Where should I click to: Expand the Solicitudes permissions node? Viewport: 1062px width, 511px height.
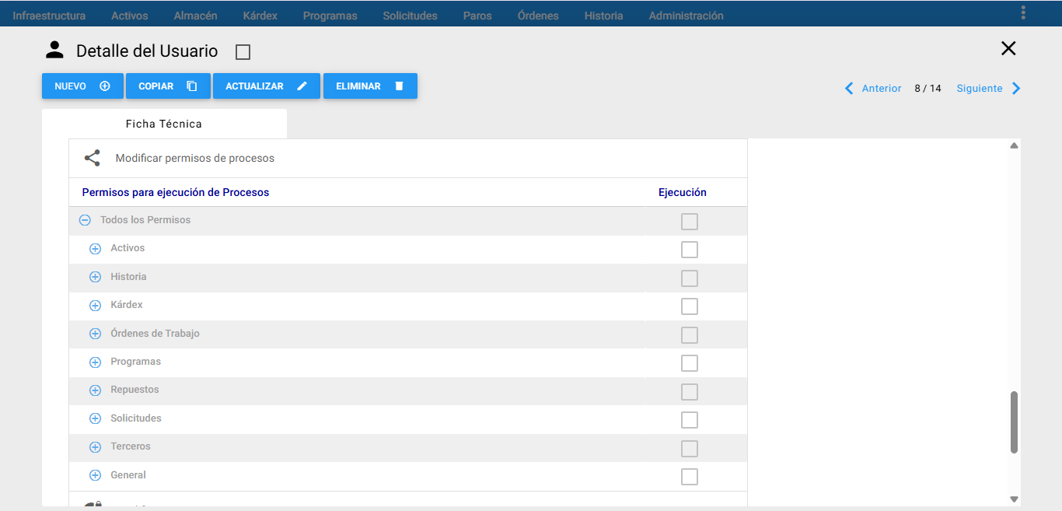96,418
